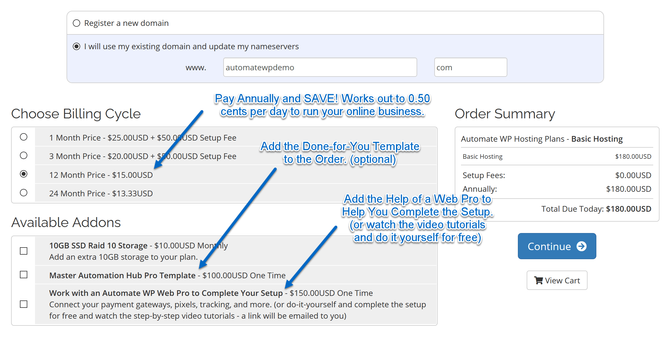
Task: Enable Master Automation Hub Pro Template addon
Action: point(24,275)
